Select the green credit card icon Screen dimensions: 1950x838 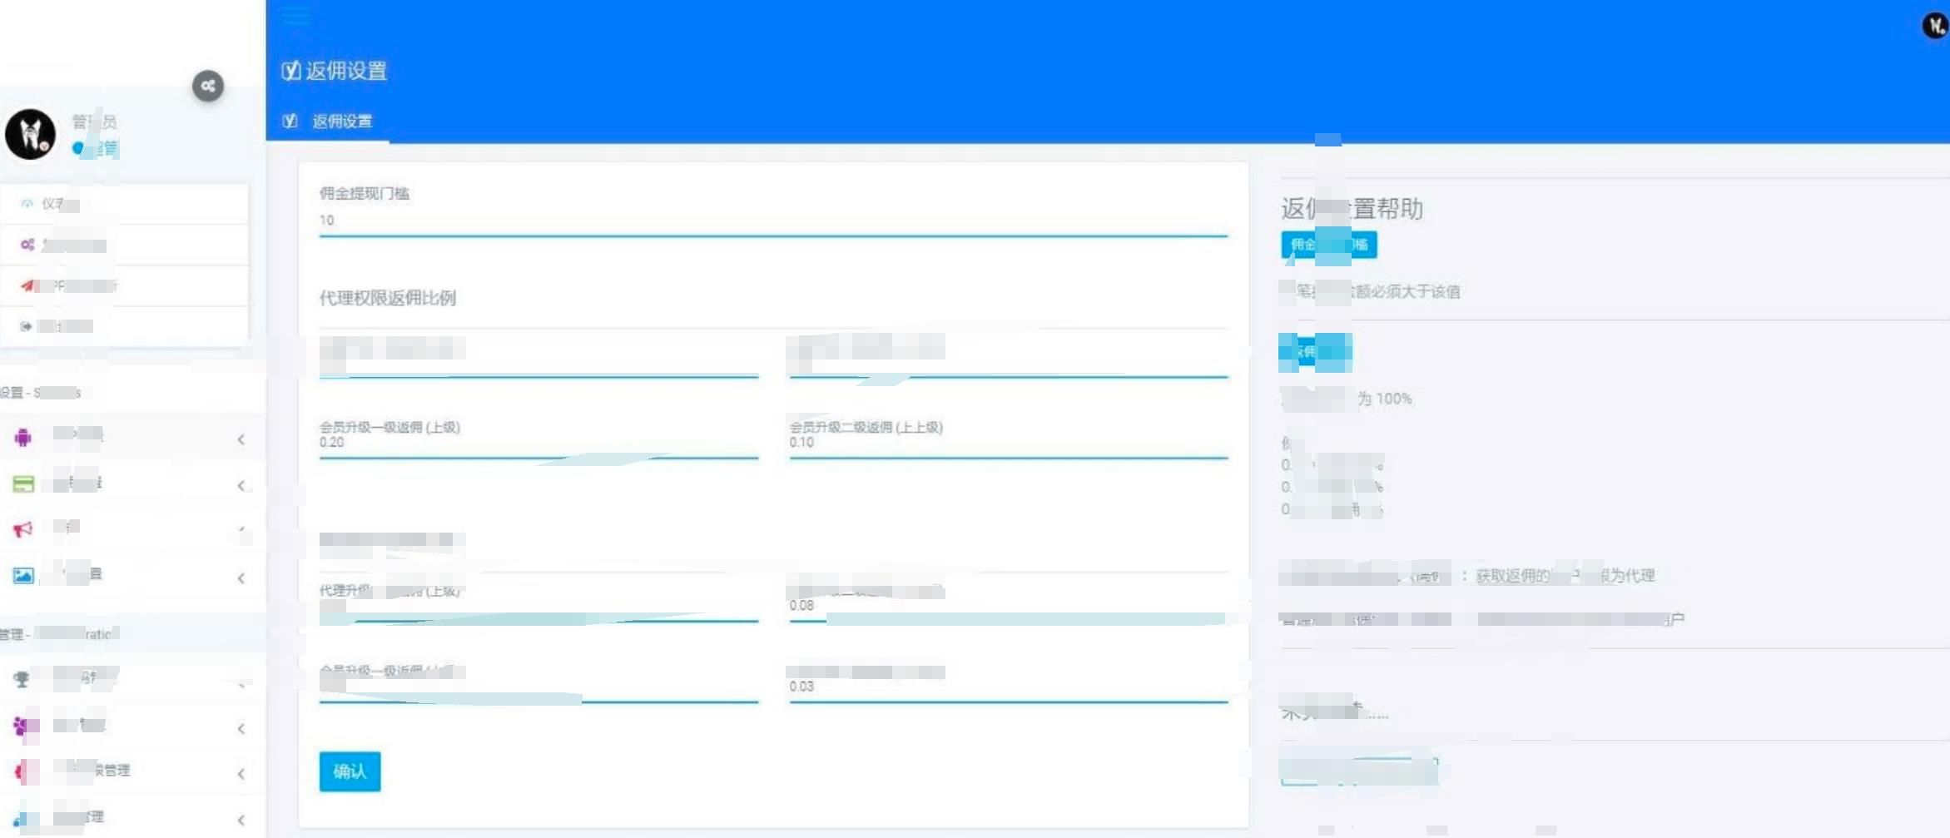[23, 483]
